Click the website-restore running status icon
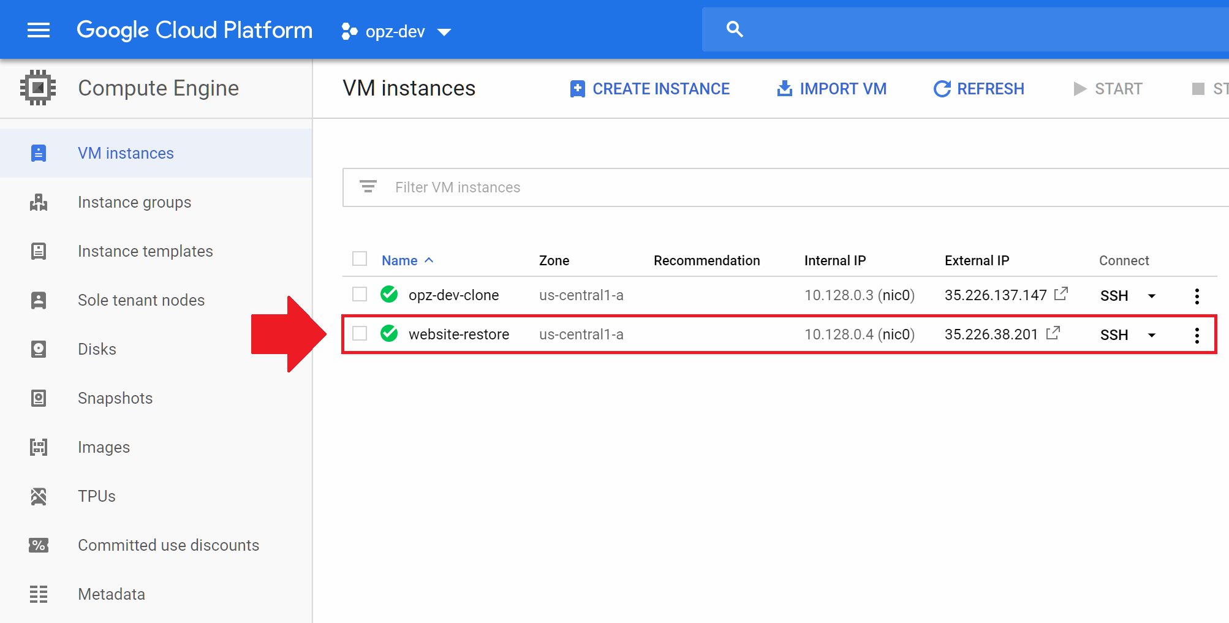 (x=389, y=334)
